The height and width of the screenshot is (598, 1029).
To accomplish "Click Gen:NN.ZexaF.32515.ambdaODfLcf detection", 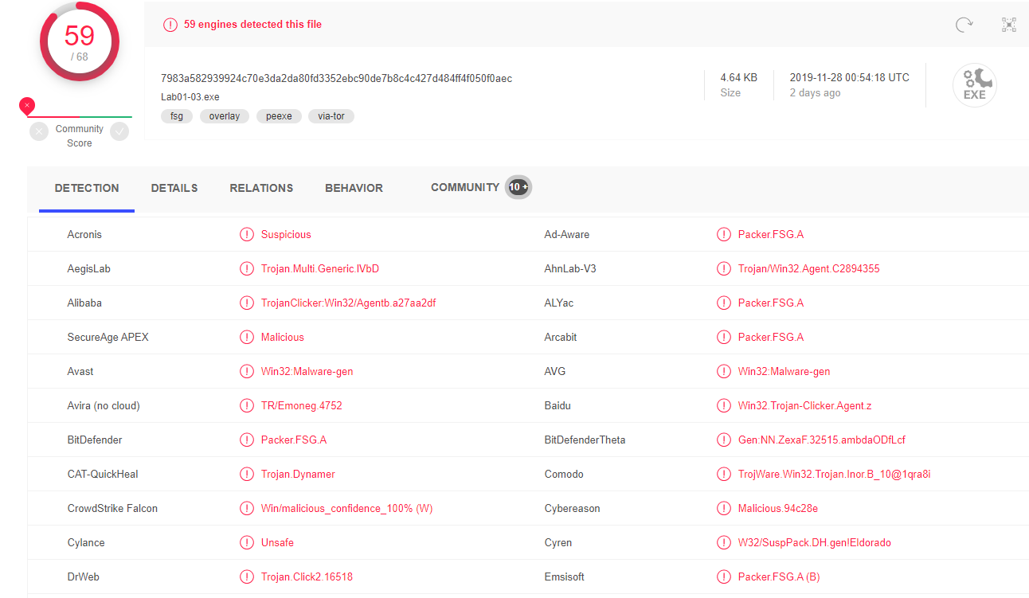I will click(x=822, y=440).
